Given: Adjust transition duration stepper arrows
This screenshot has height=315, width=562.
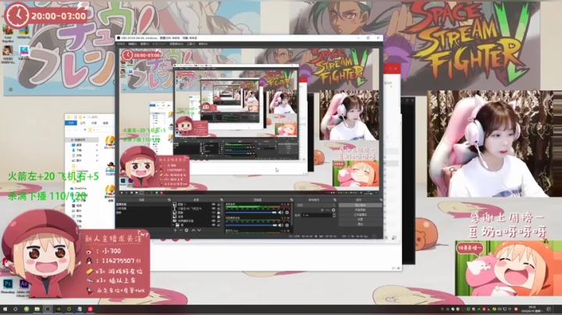Looking at the screenshot, I should (x=334, y=214).
